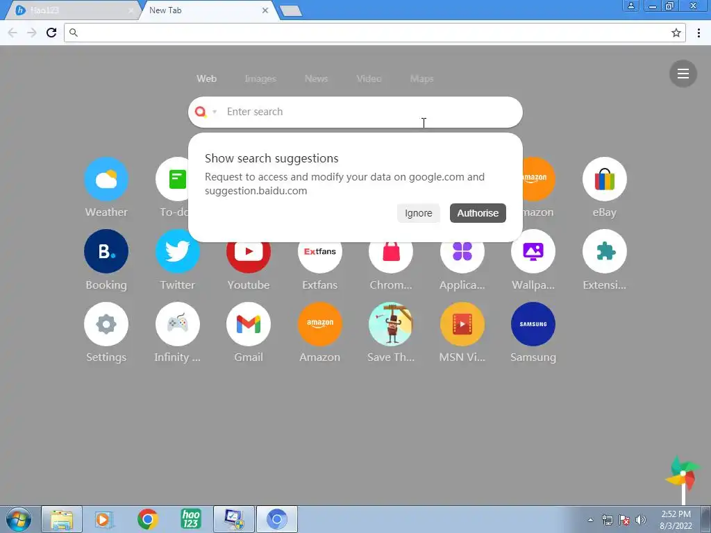Screen dimensions: 711x533
Task: Open the search engine selector dropdown
Action: pos(215,112)
